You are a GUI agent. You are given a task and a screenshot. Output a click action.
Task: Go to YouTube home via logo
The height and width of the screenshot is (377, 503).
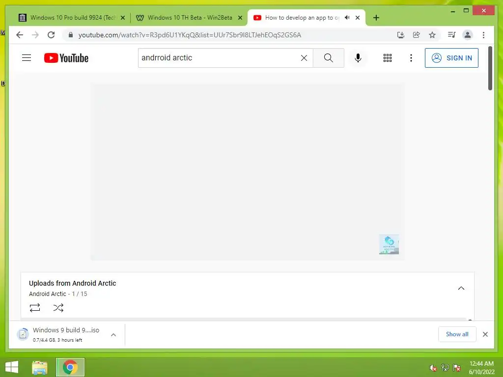pos(66,58)
